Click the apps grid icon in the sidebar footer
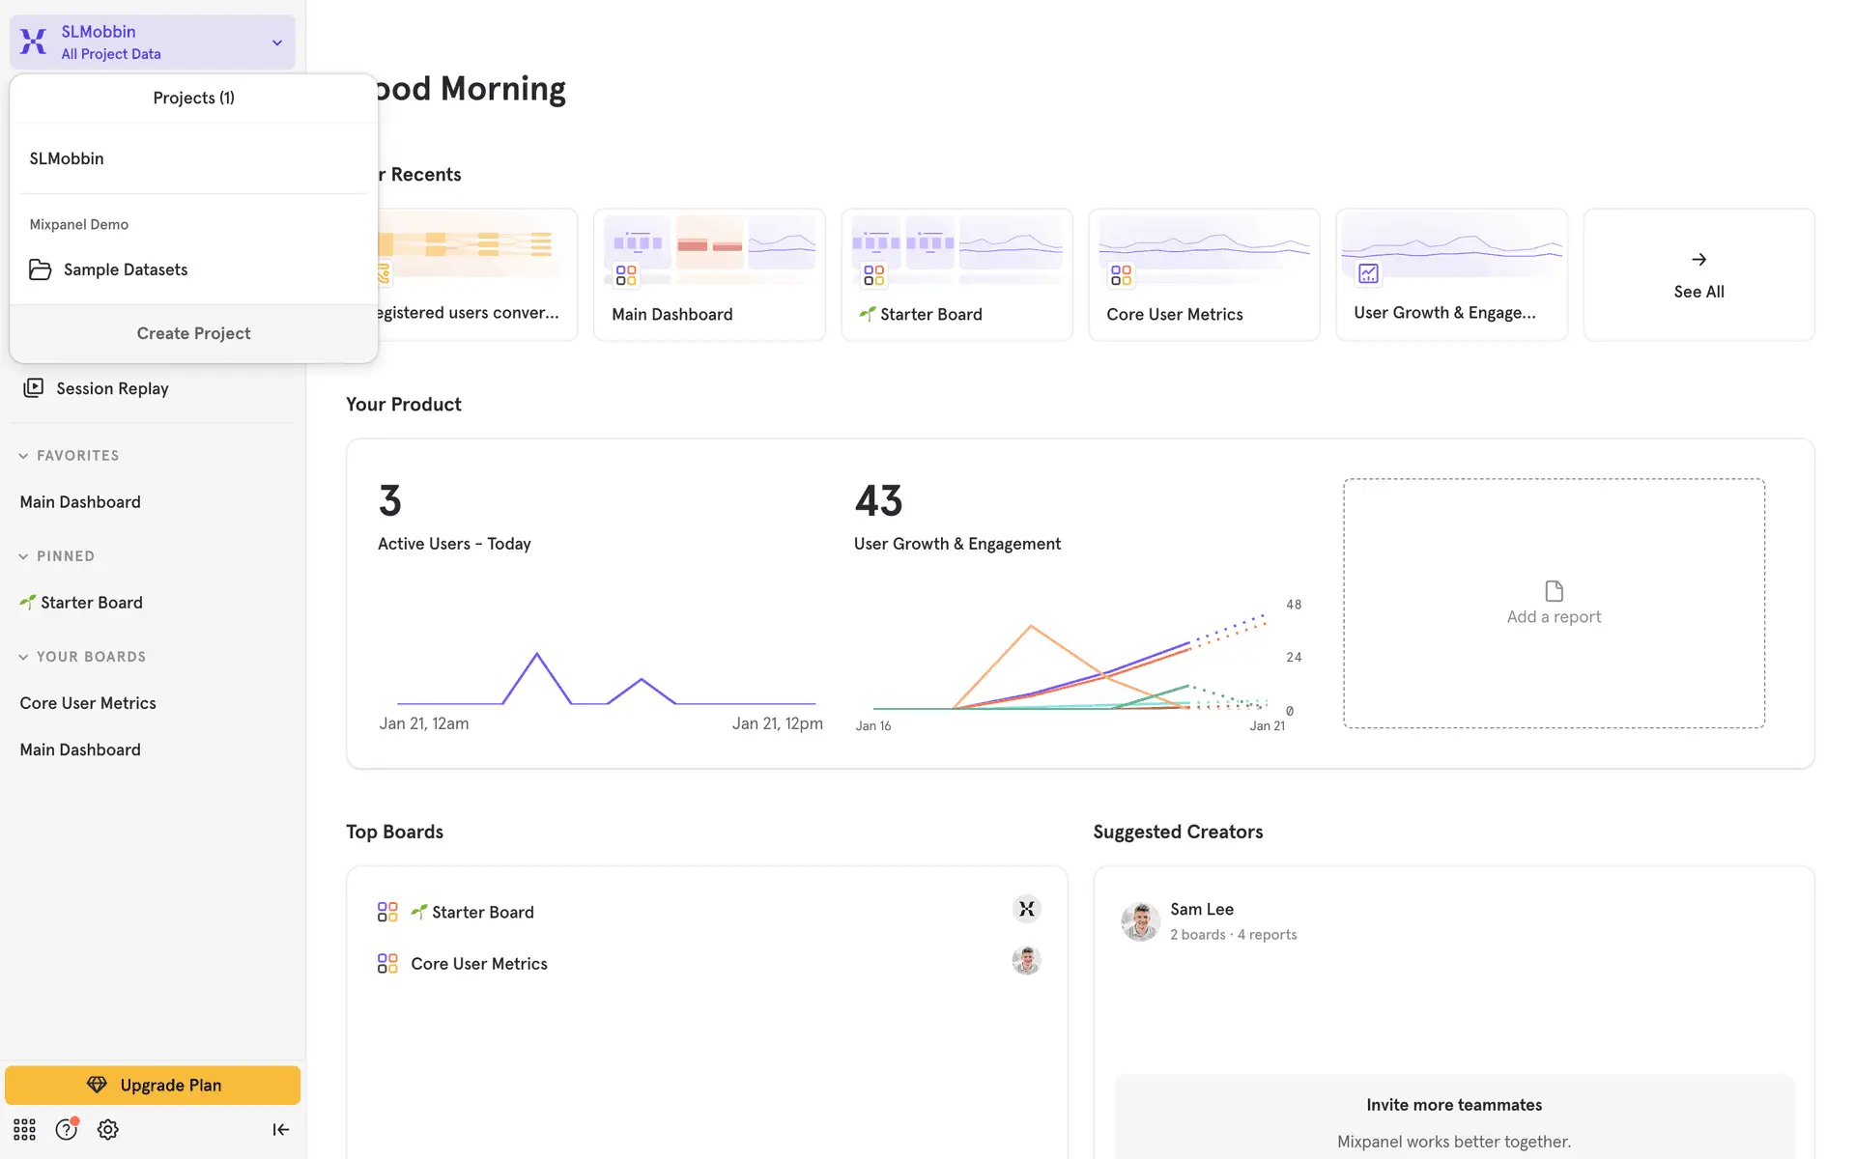Image resolution: width=1855 pixels, height=1159 pixels. pyautogui.click(x=24, y=1129)
